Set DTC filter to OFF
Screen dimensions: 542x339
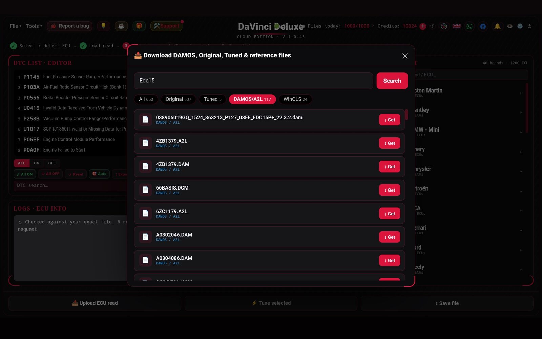[52, 163]
